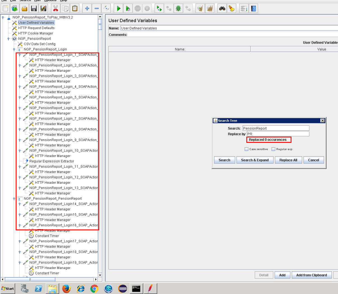Viewport: 338px width, 294px height.
Task: Save the test plan with the disk icon
Action: (x=34, y=8)
